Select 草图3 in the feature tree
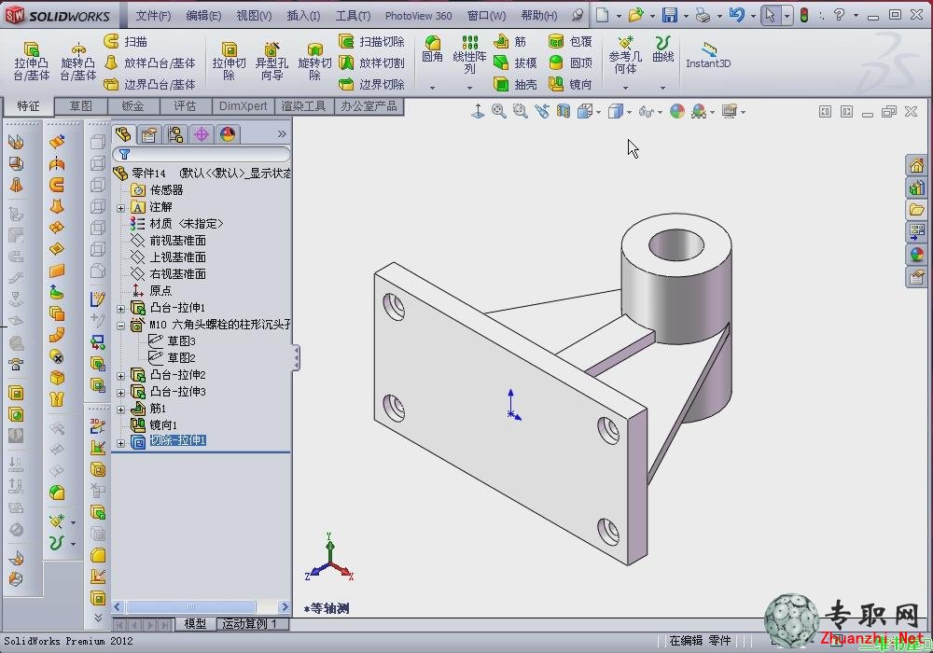The image size is (933, 653). (181, 340)
